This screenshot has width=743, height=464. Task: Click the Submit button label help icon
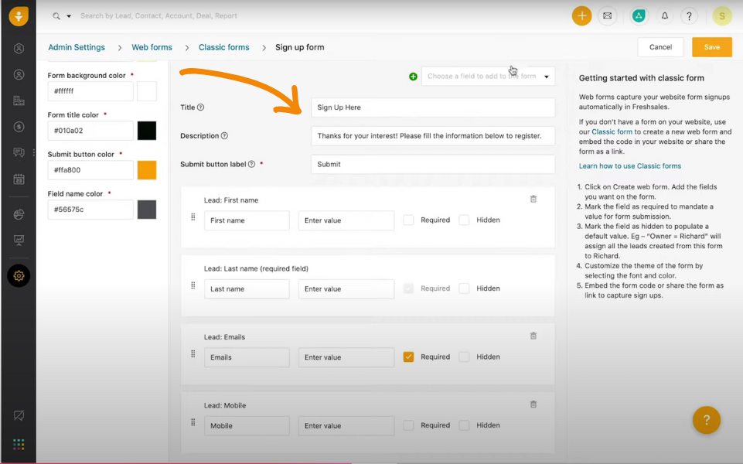(251, 164)
